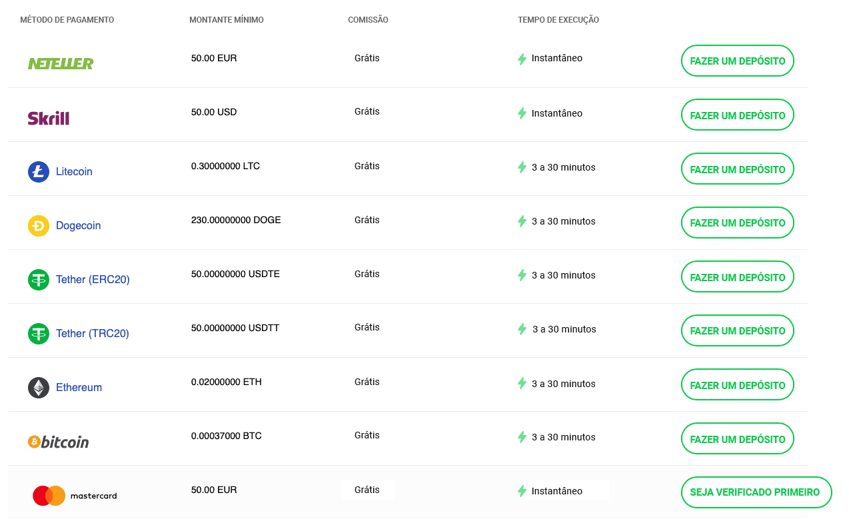Select the Skrill payment icon
The width and height of the screenshot is (849, 521).
pyautogui.click(x=49, y=118)
